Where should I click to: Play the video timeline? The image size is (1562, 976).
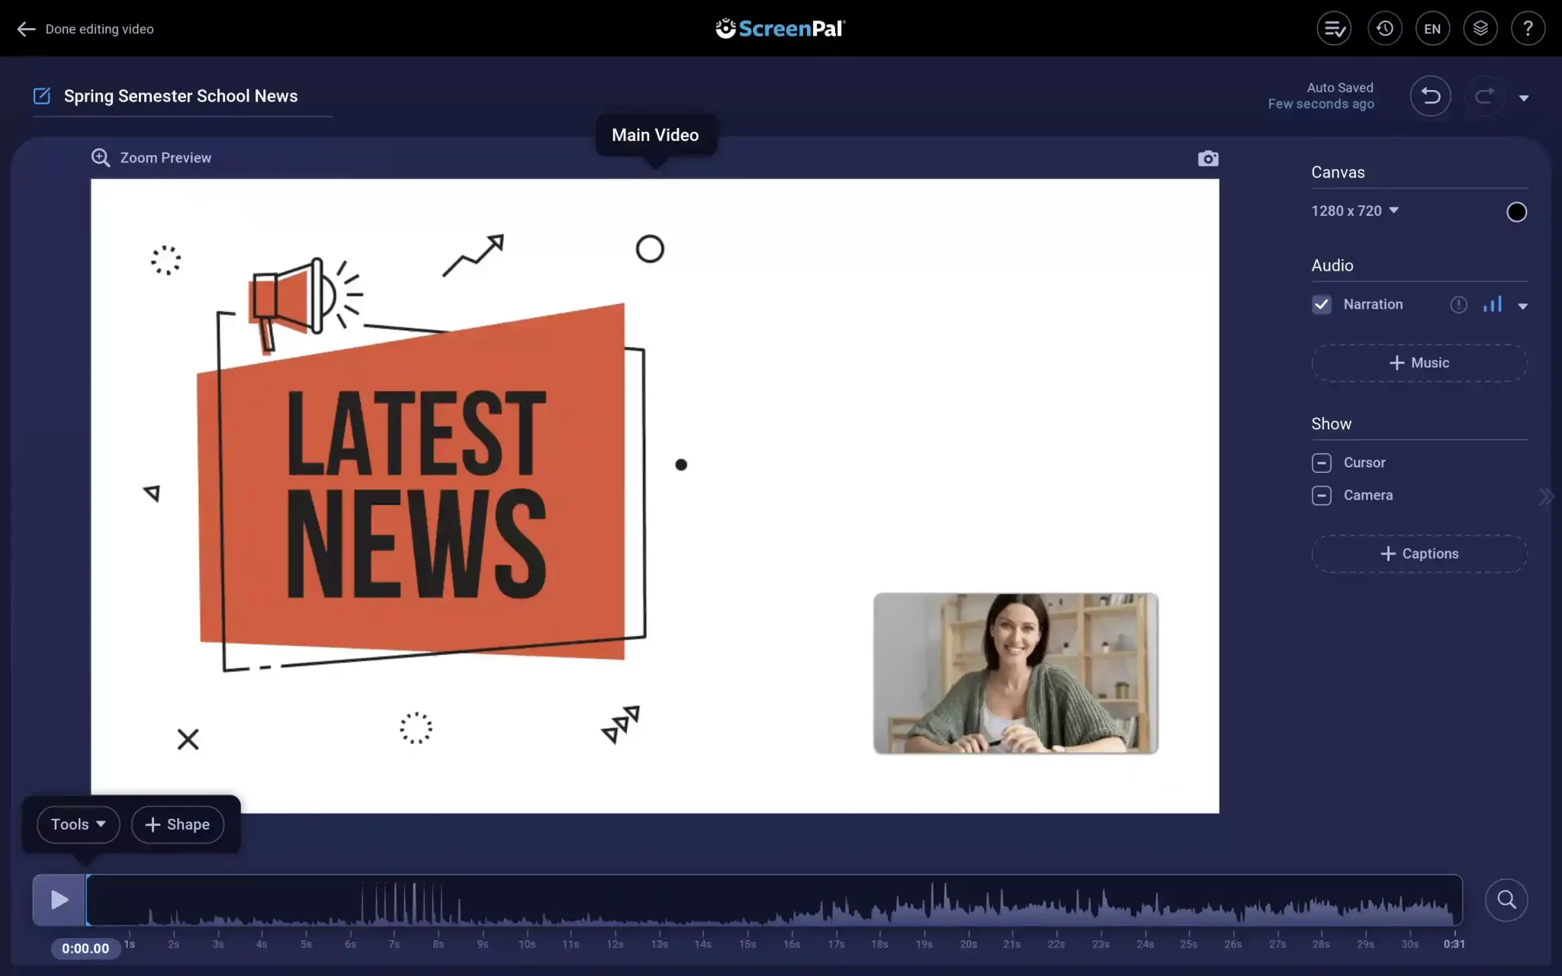[x=59, y=900]
